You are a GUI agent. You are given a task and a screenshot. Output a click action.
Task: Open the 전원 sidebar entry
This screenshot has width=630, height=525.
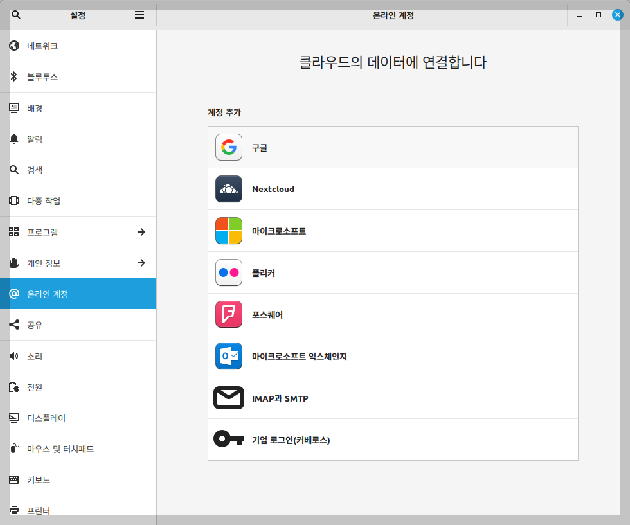pos(78,387)
